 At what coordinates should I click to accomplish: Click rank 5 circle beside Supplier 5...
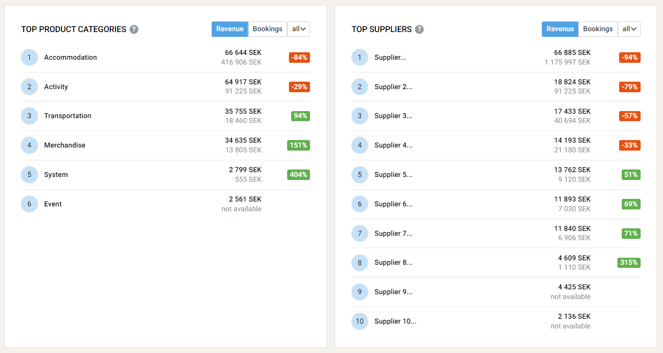[360, 175]
